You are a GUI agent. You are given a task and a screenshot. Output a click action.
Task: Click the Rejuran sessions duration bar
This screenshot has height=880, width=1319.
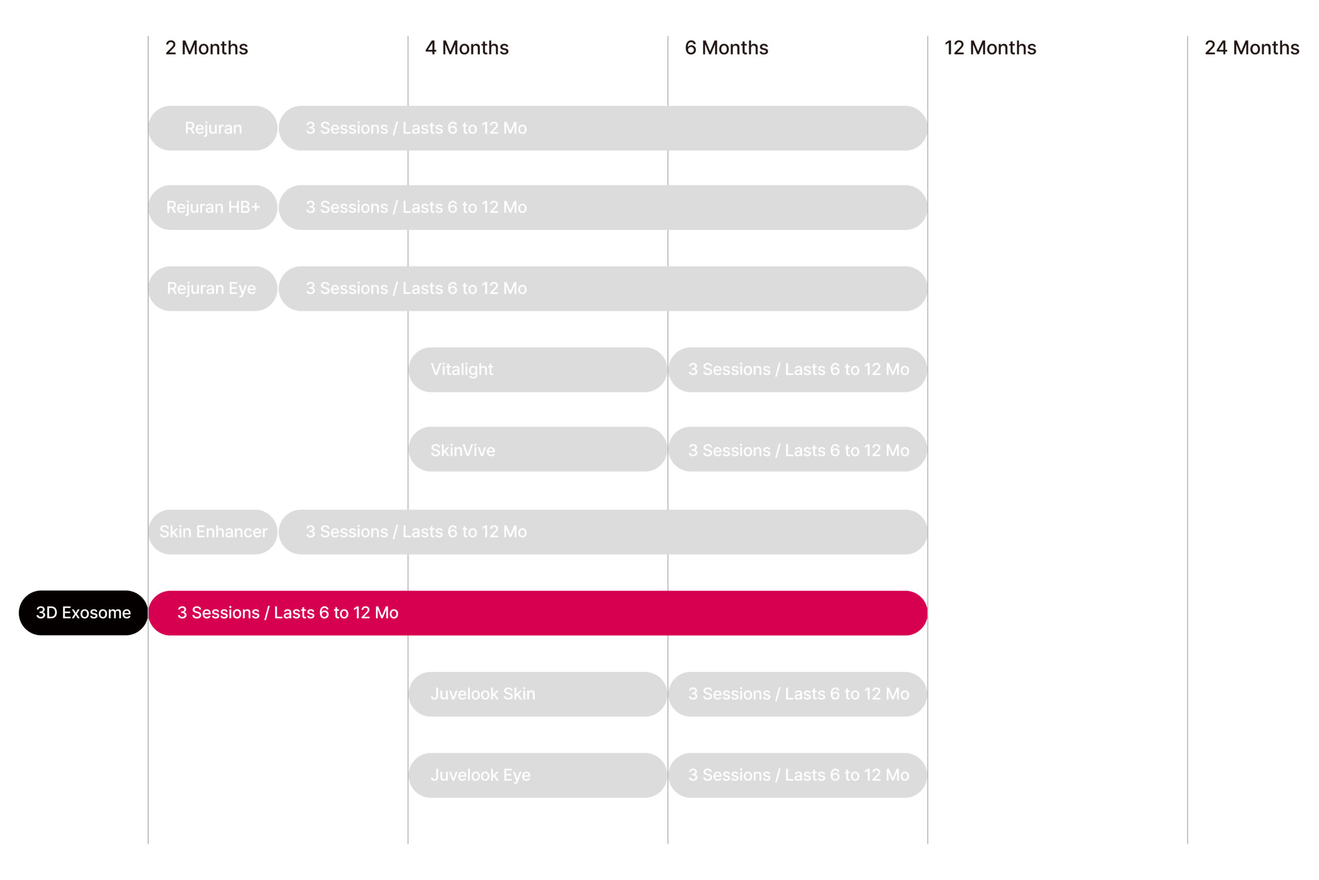603,128
